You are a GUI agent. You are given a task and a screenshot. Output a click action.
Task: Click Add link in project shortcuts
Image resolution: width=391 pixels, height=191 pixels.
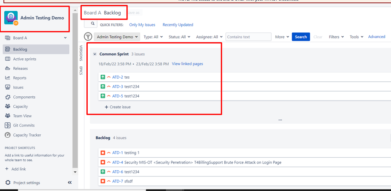point(16,169)
